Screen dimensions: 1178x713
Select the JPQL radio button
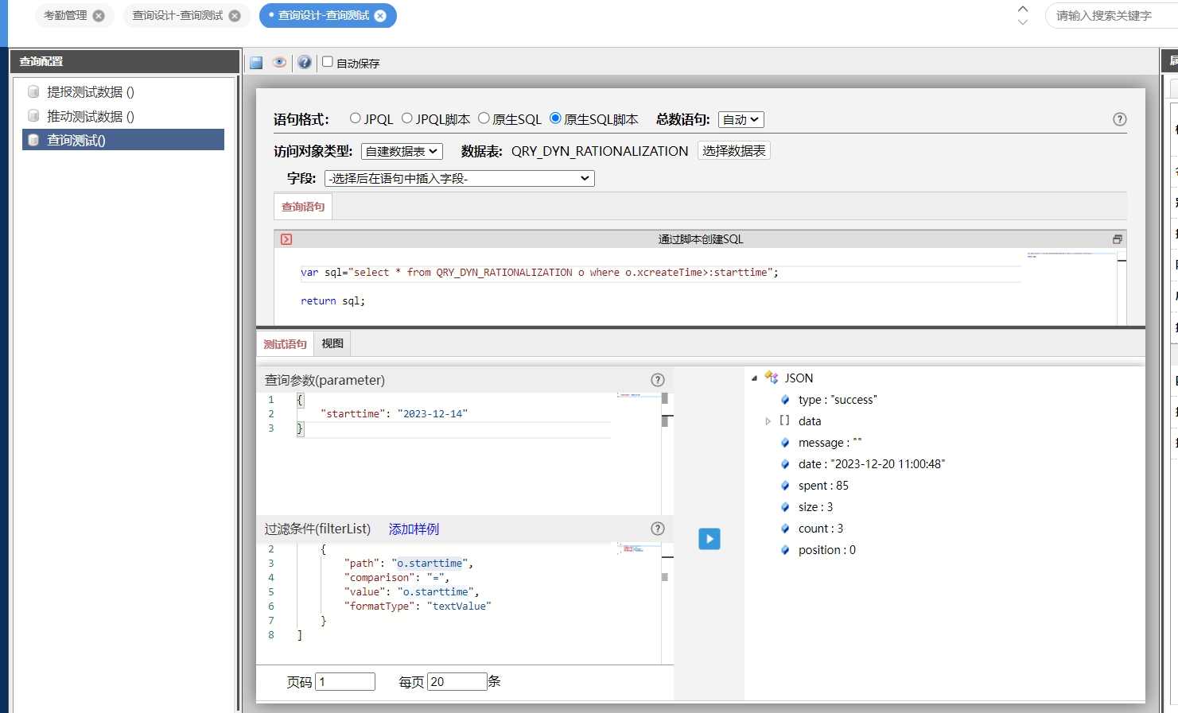click(x=356, y=118)
